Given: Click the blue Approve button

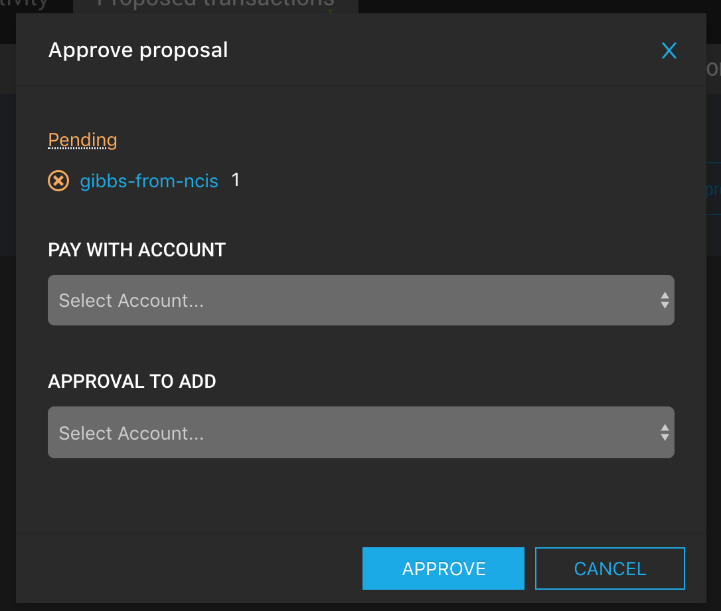Looking at the screenshot, I should [x=443, y=568].
